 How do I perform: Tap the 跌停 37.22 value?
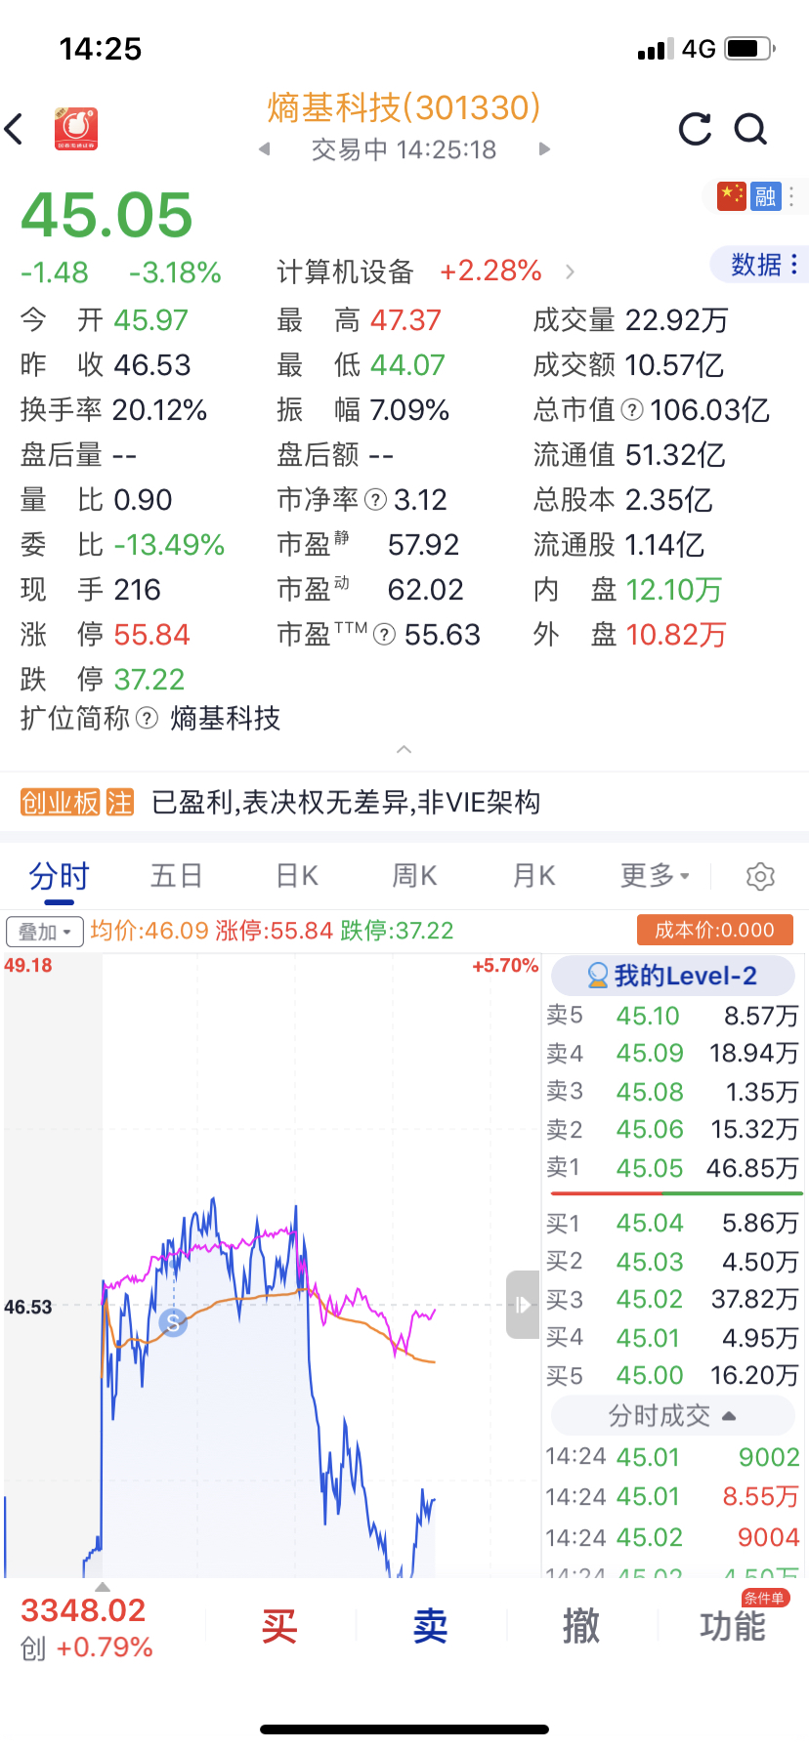[x=149, y=680]
